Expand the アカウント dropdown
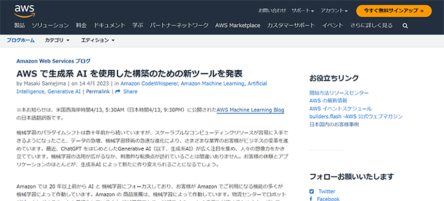 pos(334,10)
